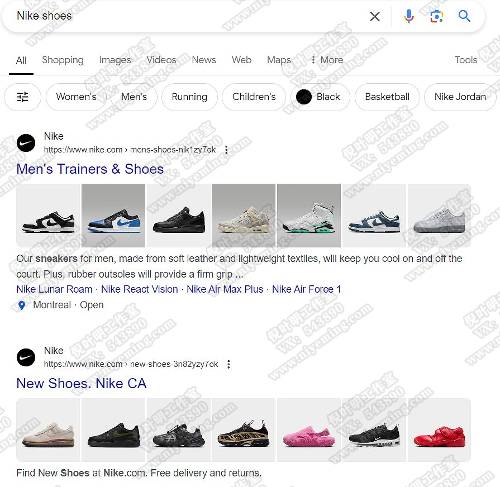Click the Montreal · Open store text
500x487 pixels.
(x=68, y=305)
